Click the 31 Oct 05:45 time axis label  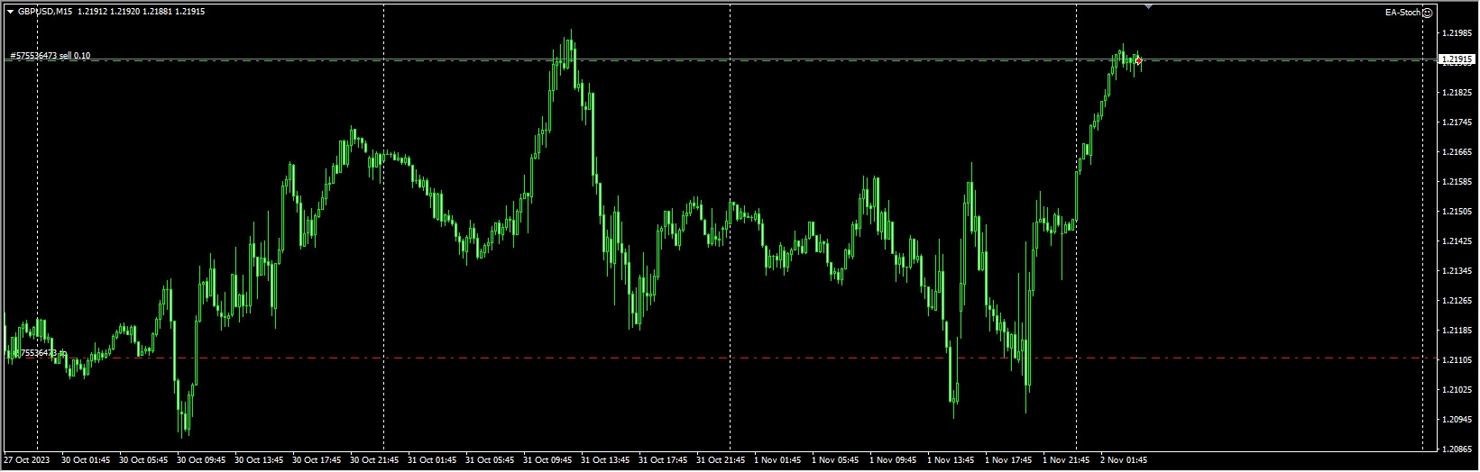coord(490,460)
